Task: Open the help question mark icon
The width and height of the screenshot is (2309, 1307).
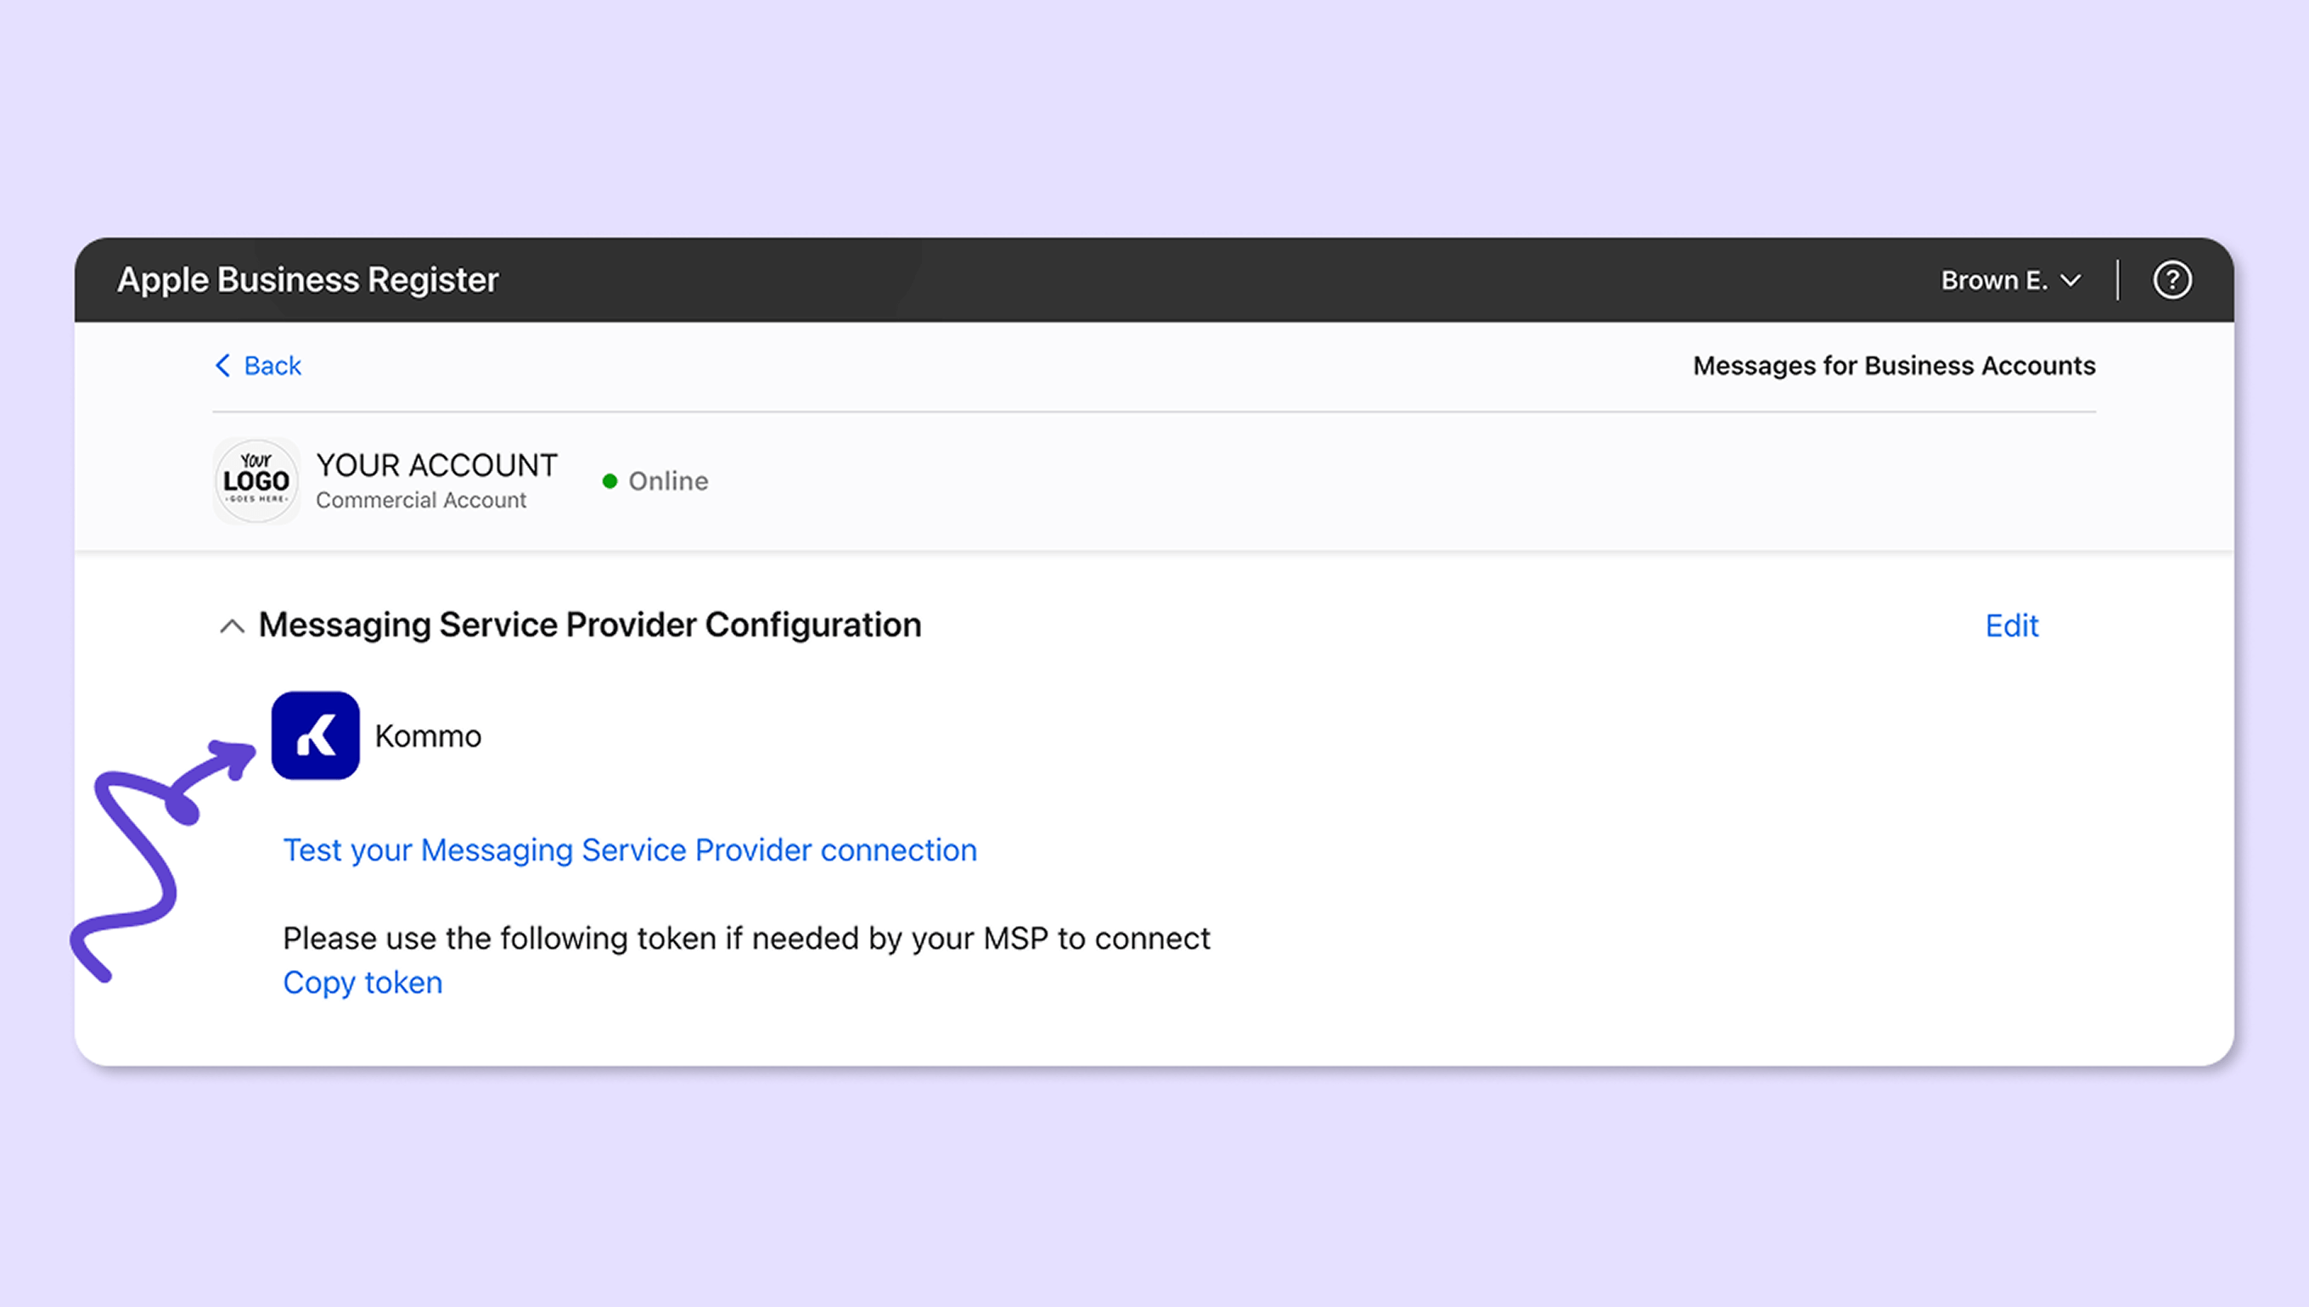Action: tap(2171, 280)
